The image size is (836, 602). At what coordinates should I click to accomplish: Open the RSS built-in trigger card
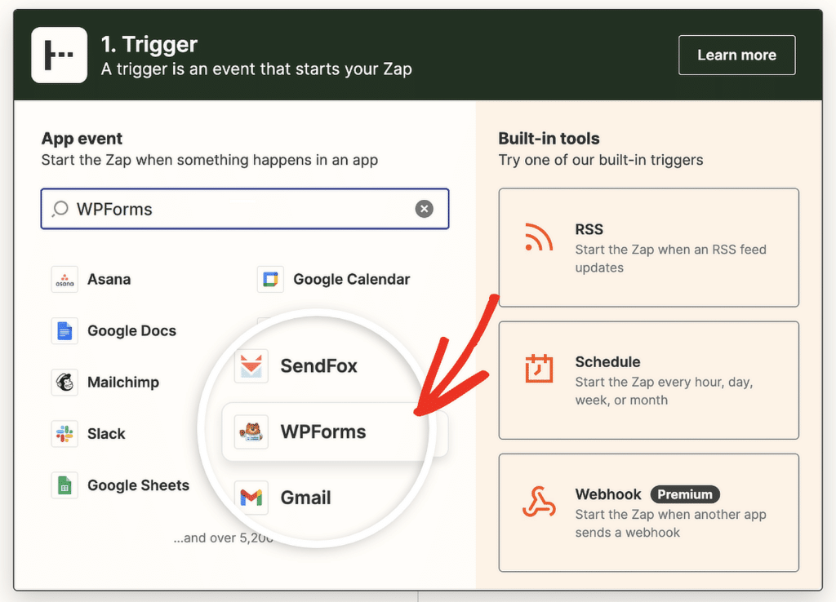pos(648,248)
